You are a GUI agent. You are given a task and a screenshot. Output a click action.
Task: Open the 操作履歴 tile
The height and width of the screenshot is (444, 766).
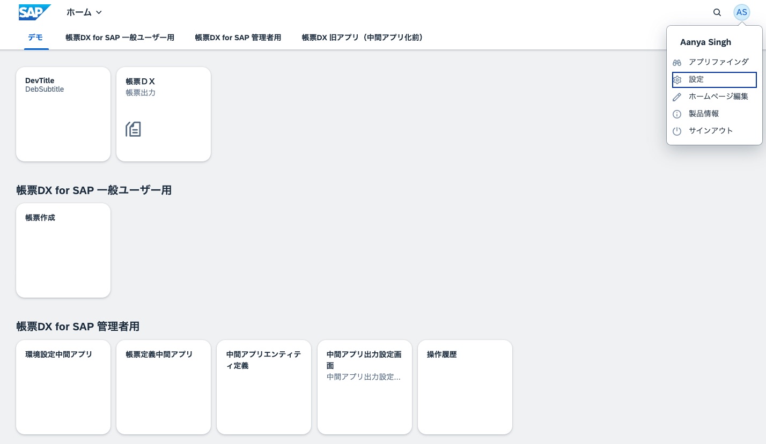click(x=465, y=387)
